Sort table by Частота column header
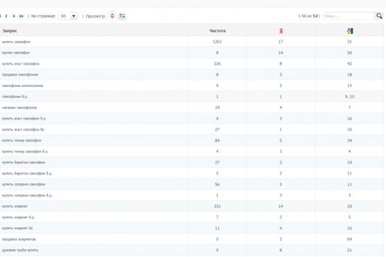This screenshot has width=386, height=257. 217,31
